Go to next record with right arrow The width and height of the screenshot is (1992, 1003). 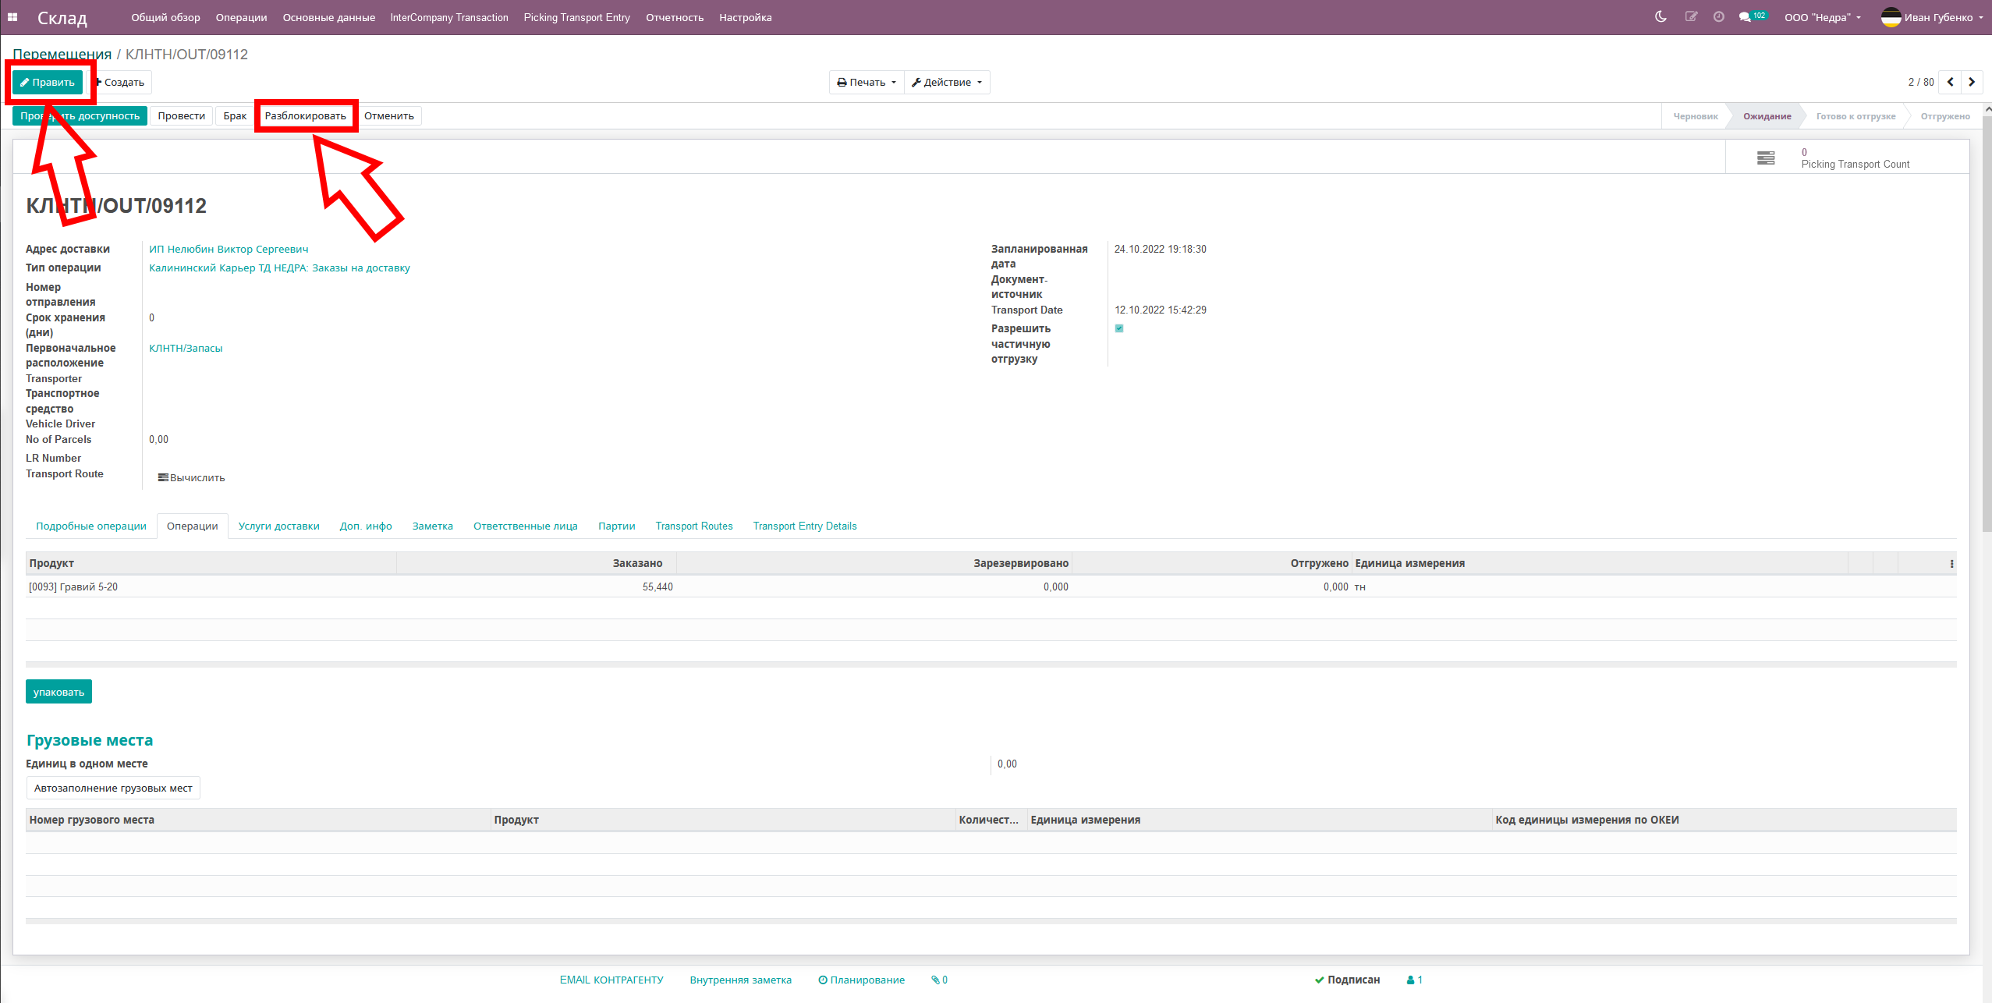point(1972,82)
